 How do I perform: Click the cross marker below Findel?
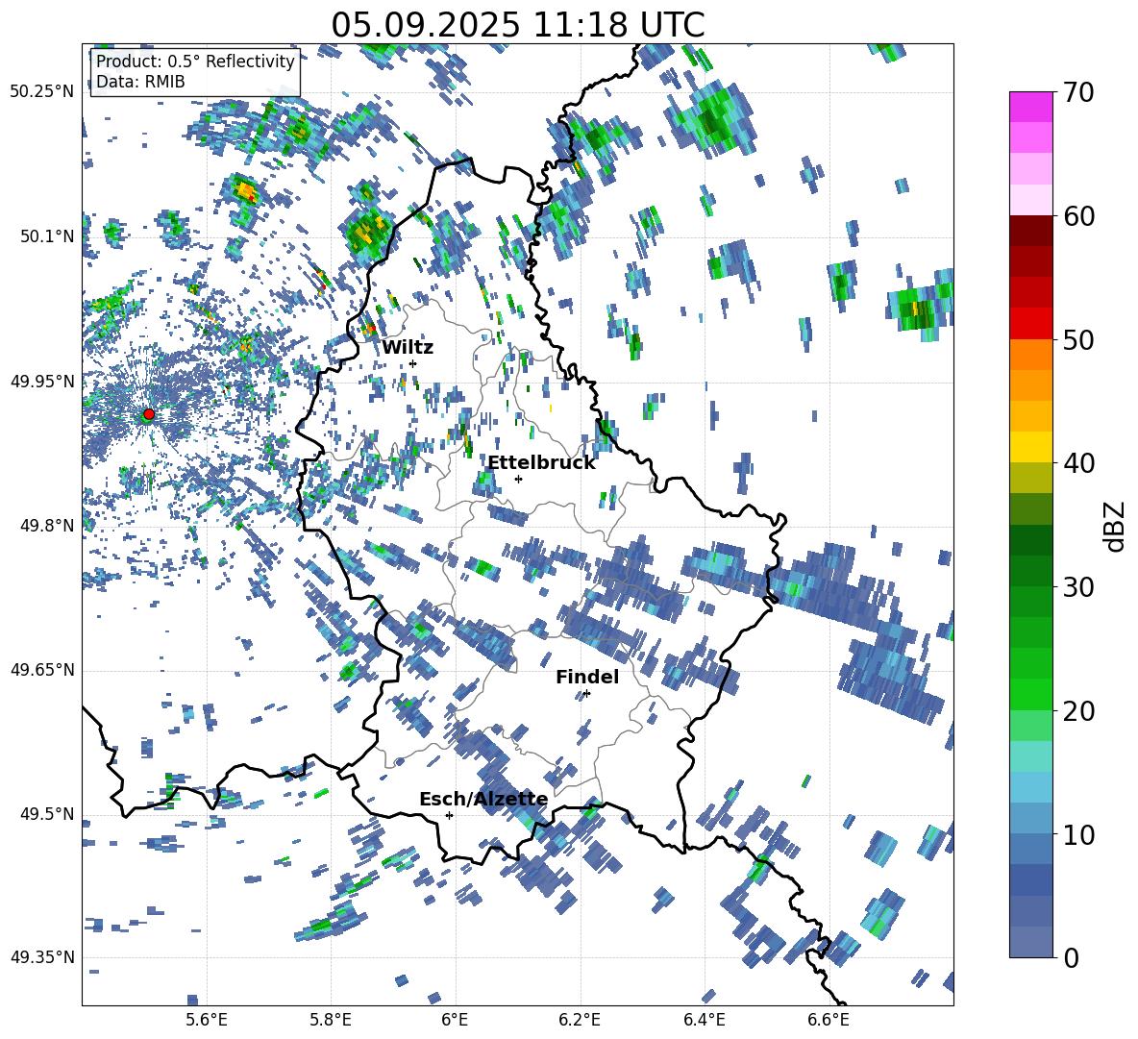586,694
